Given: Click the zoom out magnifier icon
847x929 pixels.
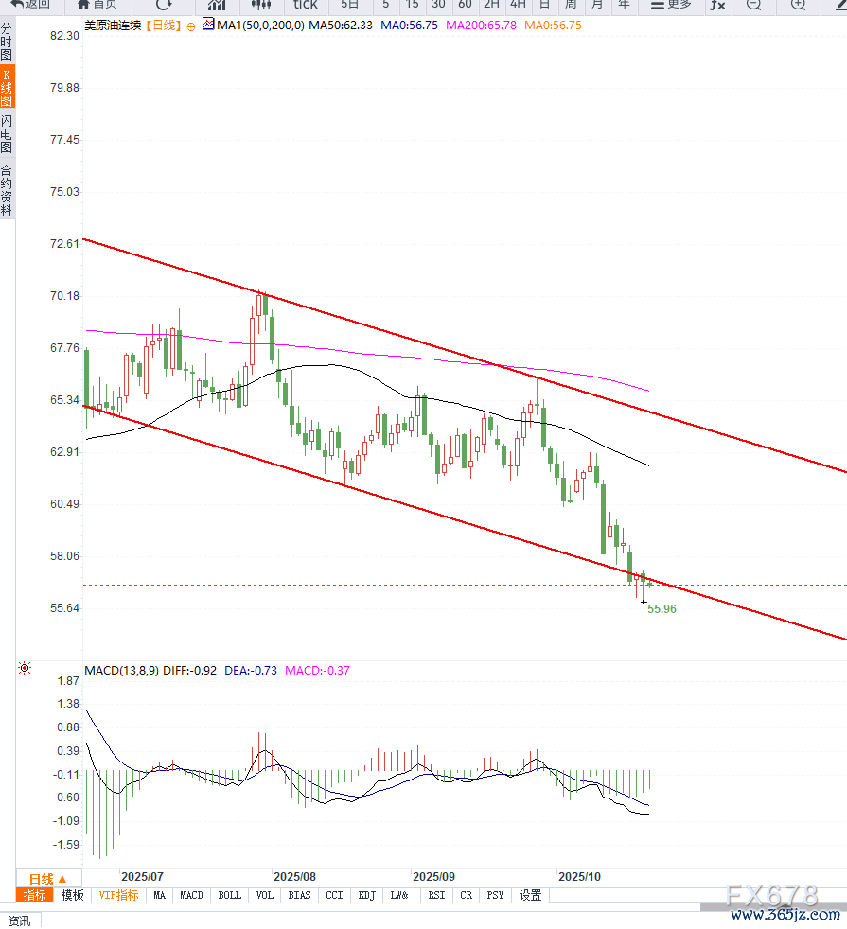Looking at the screenshot, I should (753, 5).
